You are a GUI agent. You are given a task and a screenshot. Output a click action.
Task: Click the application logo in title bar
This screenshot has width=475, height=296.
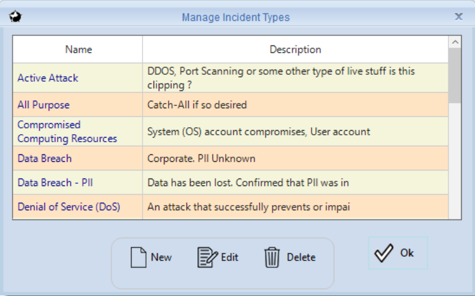pyautogui.click(x=15, y=16)
